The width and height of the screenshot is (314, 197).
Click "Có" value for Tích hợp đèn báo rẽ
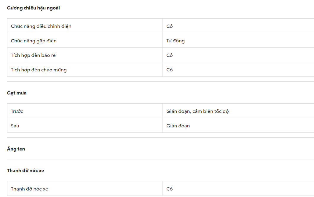pyautogui.click(x=170, y=55)
